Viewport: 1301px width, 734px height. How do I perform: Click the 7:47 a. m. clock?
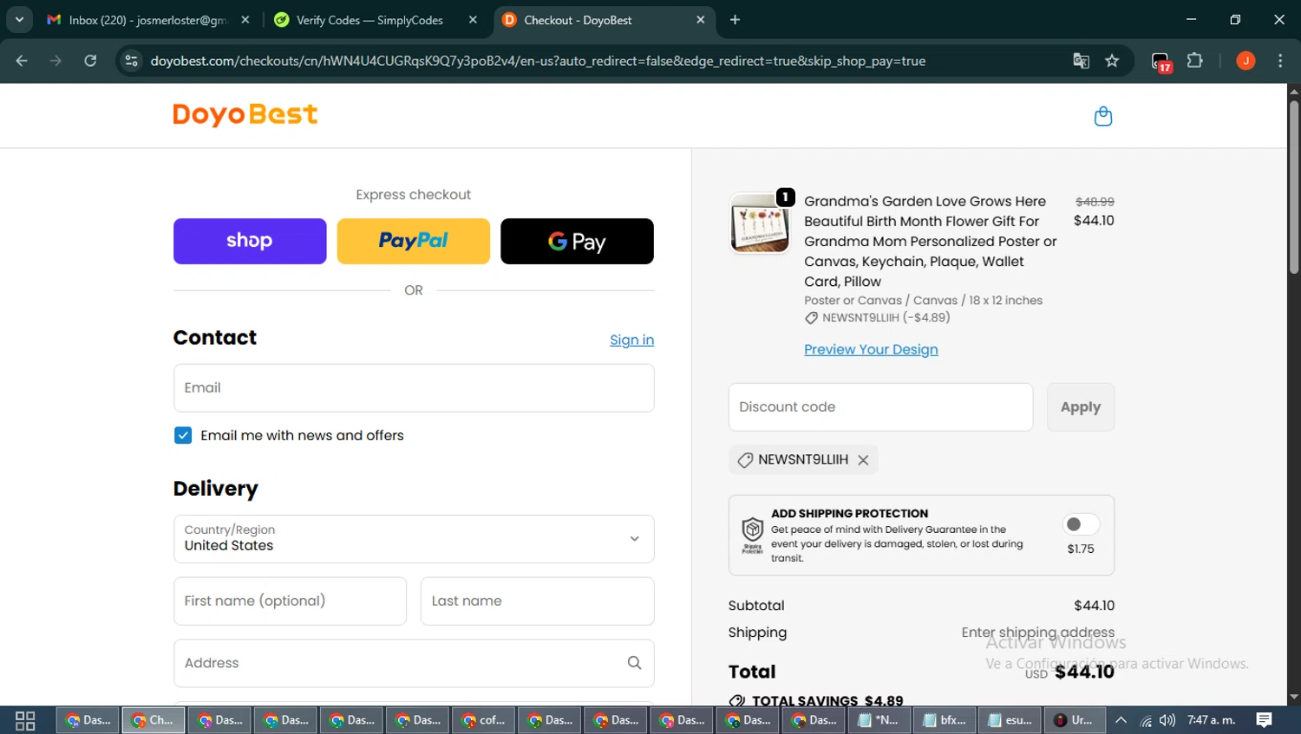click(x=1212, y=720)
